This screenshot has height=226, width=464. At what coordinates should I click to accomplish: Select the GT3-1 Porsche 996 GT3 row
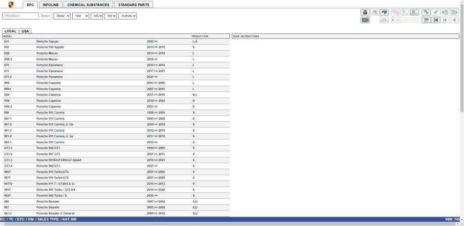coord(116,148)
